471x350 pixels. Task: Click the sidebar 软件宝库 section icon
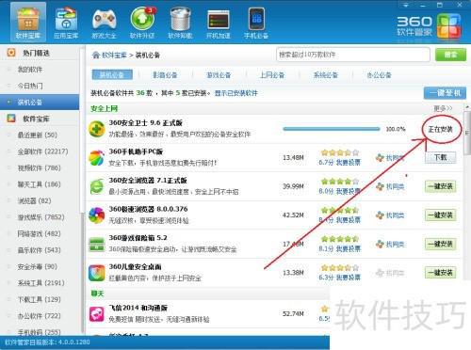tap(11, 119)
